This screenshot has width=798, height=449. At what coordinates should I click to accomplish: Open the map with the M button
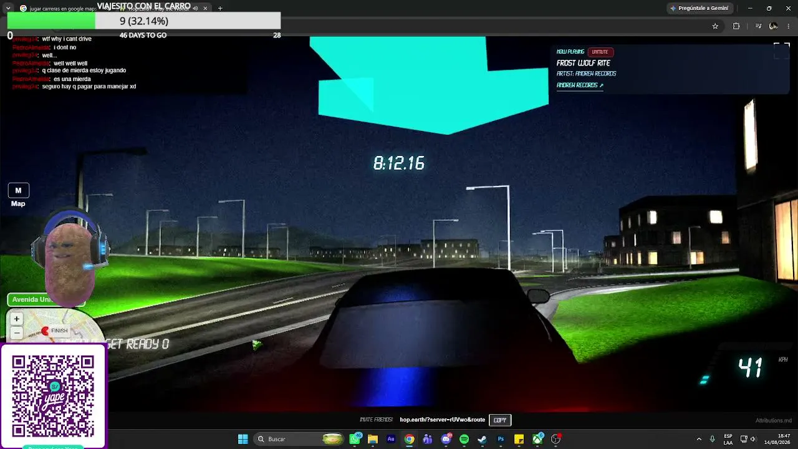click(x=18, y=190)
